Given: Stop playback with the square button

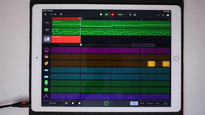Looking at the screenshot, I should tap(101, 14).
